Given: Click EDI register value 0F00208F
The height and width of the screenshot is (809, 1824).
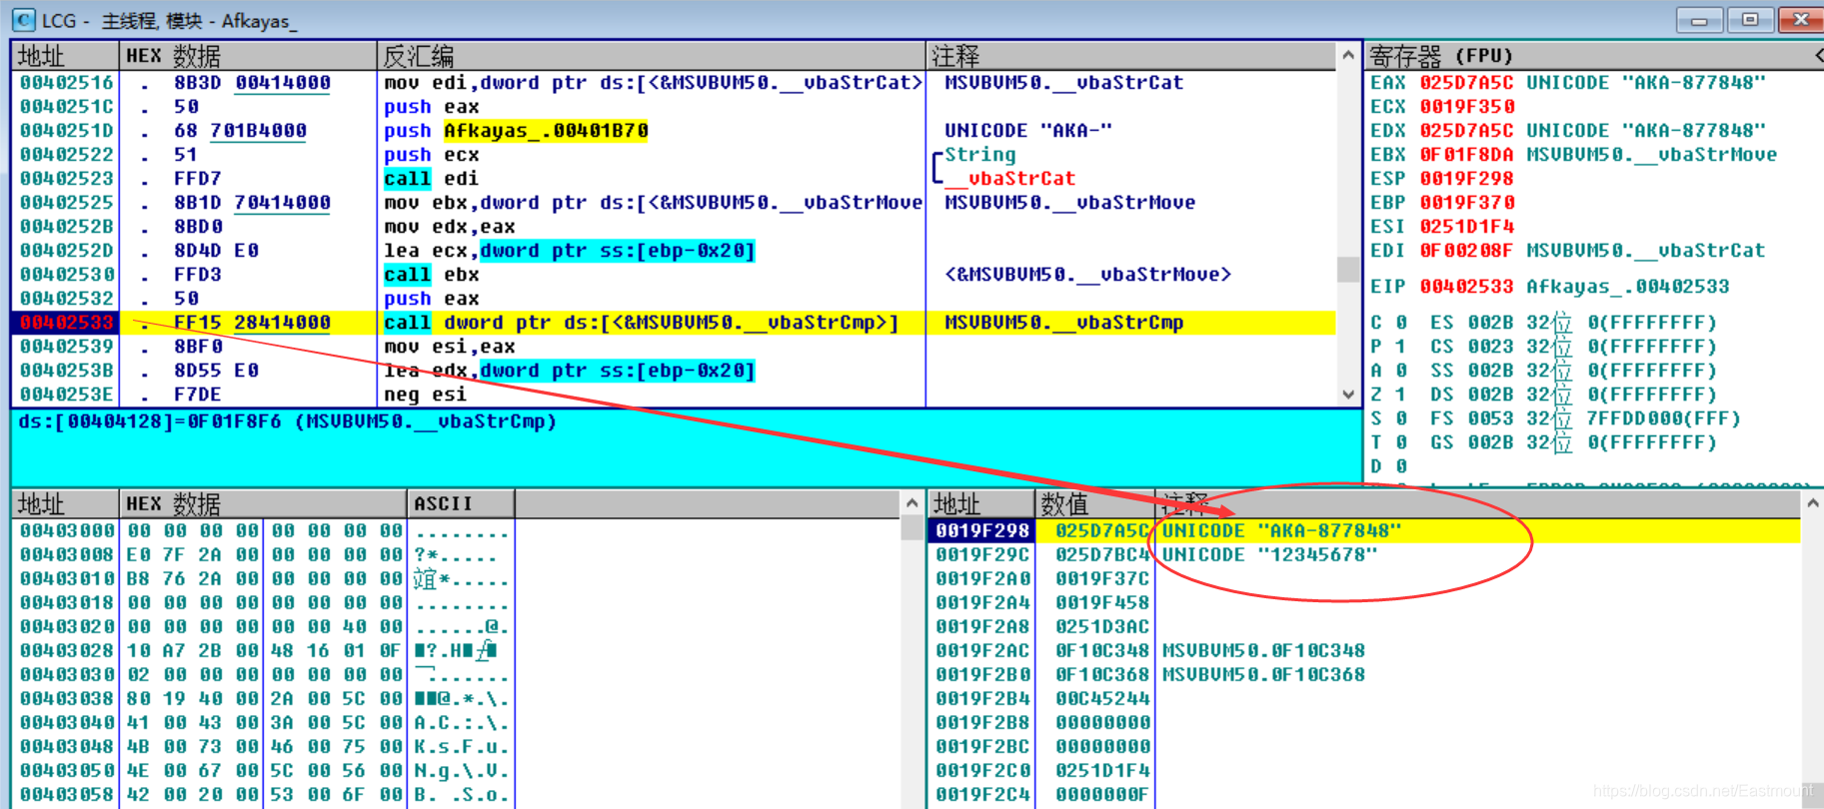Looking at the screenshot, I should (x=1466, y=251).
